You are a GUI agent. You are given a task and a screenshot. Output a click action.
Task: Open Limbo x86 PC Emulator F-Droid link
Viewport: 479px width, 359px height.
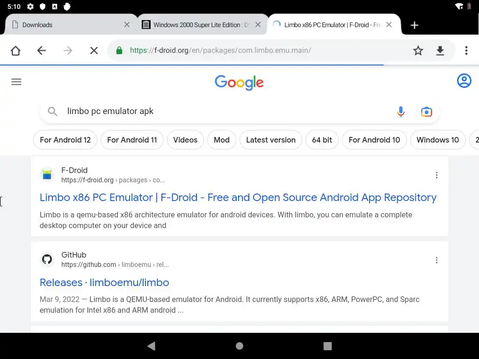click(238, 198)
